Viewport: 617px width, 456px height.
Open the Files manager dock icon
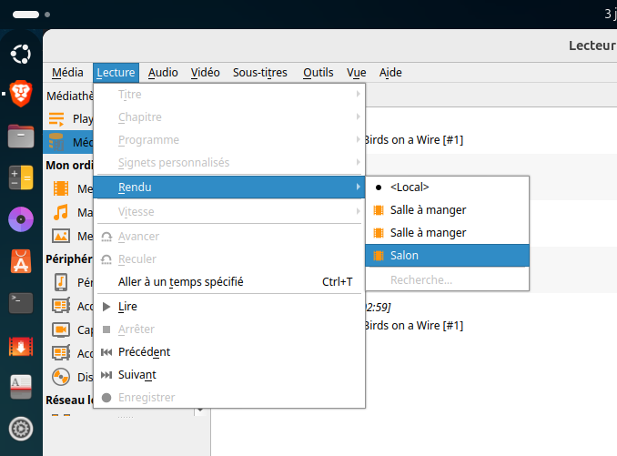click(x=21, y=136)
